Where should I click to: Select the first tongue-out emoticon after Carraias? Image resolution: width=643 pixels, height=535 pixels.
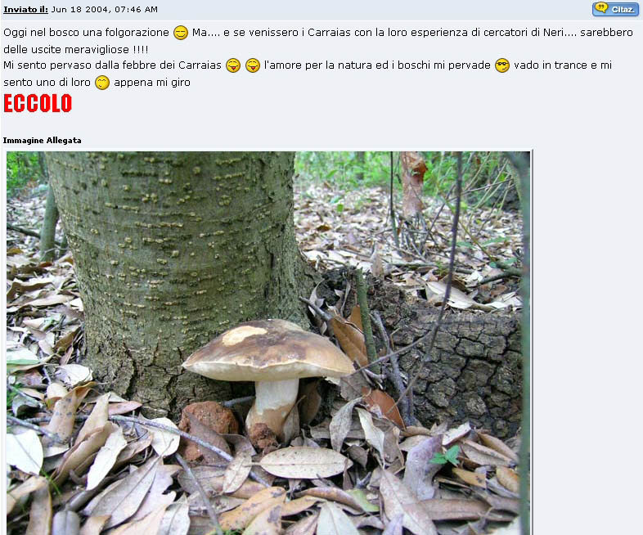point(233,65)
